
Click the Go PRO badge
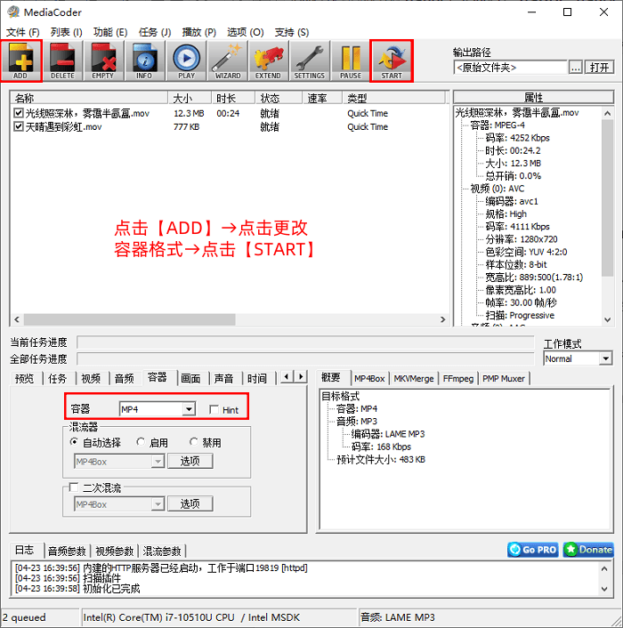click(x=533, y=550)
